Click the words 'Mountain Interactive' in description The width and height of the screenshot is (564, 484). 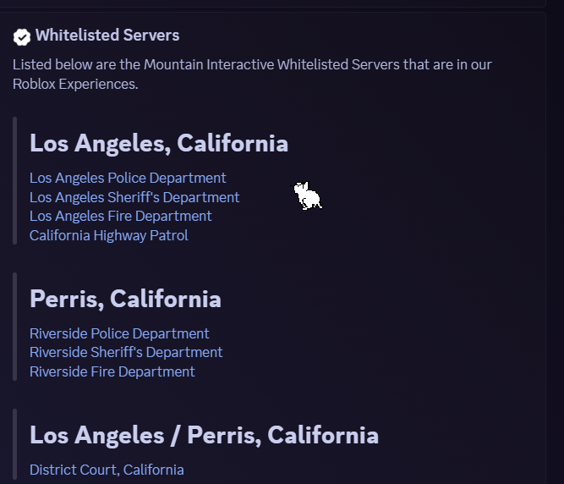point(209,65)
